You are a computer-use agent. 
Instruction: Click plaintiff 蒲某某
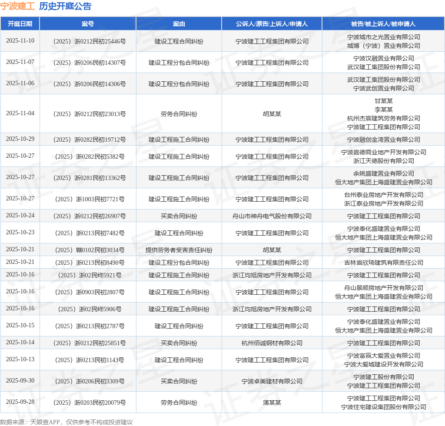272,403
